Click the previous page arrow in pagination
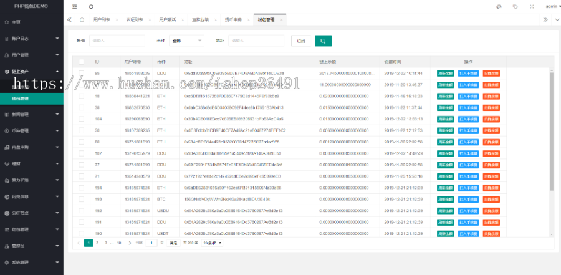The height and width of the screenshot is (275, 561). pos(79,243)
